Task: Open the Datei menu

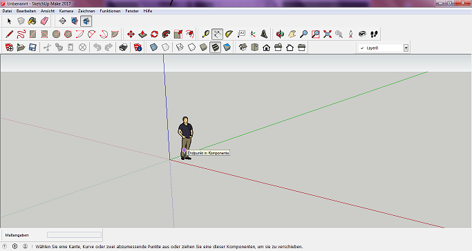Action: click(7, 11)
